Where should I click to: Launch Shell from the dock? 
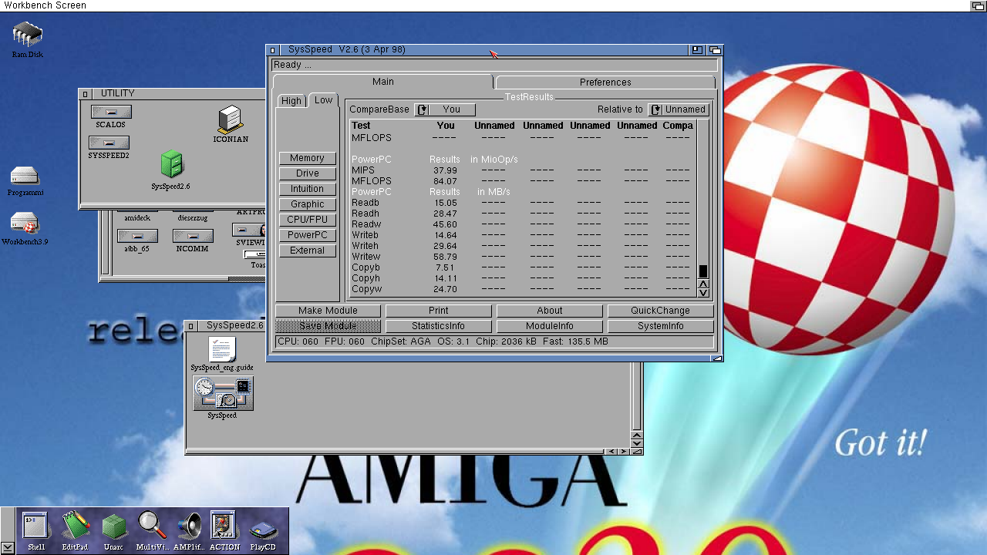36,531
